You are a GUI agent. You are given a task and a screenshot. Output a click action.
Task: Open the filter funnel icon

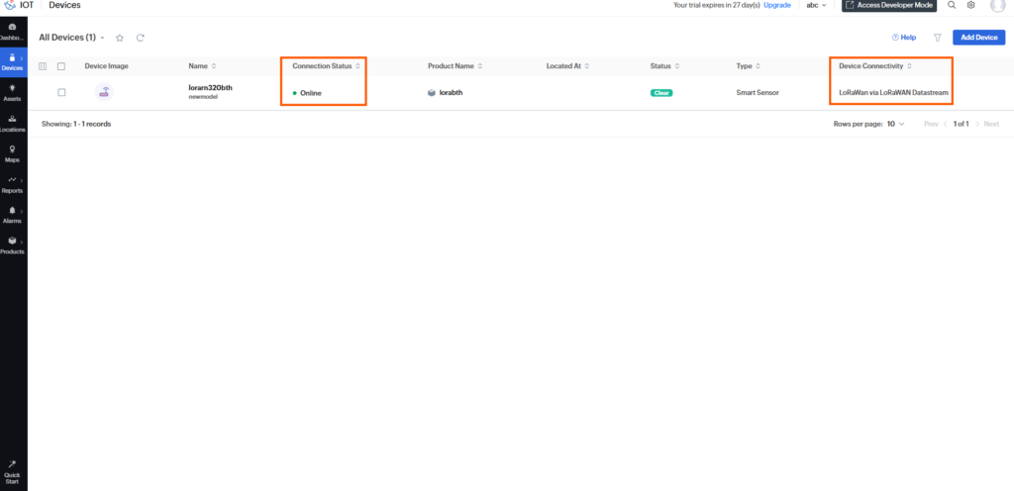point(937,38)
